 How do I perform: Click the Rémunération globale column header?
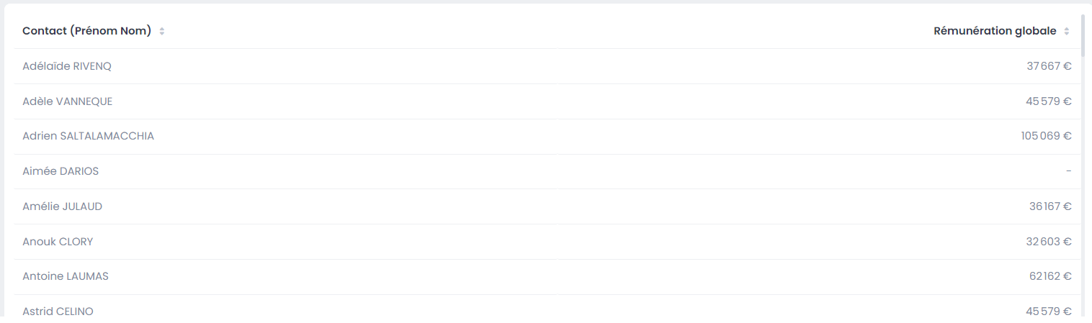tap(995, 31)
